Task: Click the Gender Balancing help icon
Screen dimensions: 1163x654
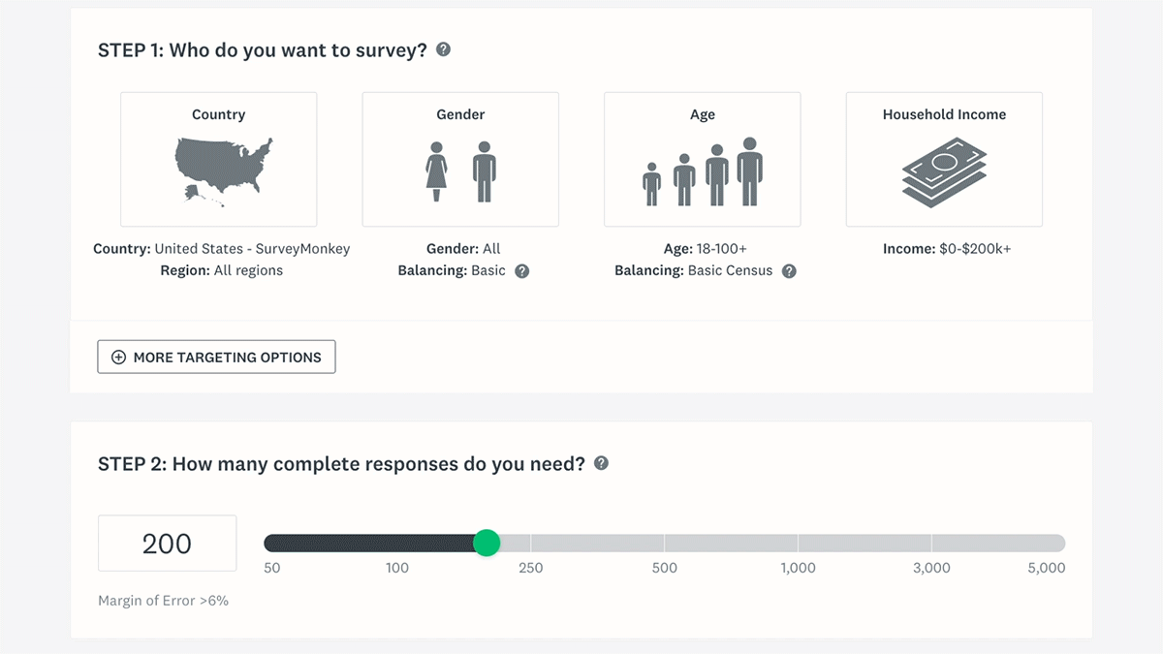Action: point(521,271)
